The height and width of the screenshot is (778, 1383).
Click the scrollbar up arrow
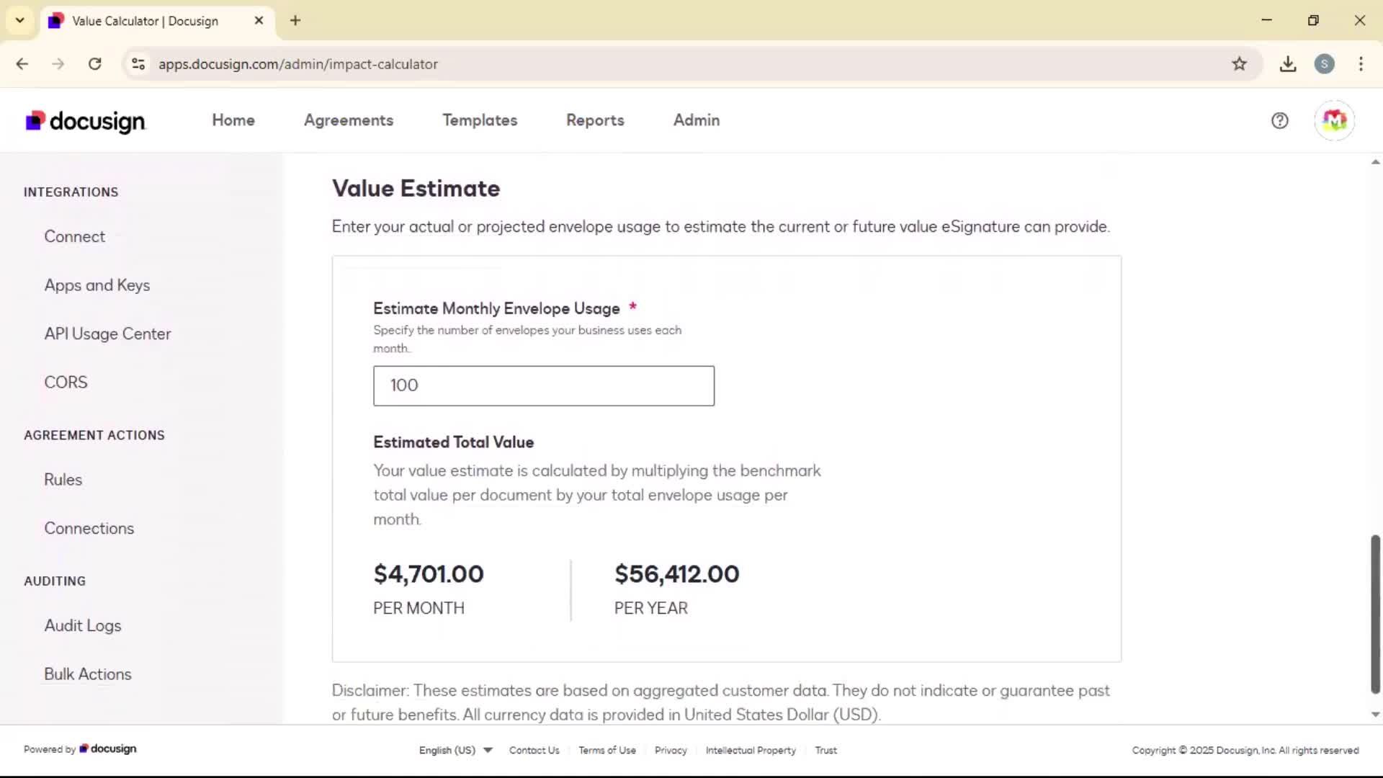point(1375,162)
